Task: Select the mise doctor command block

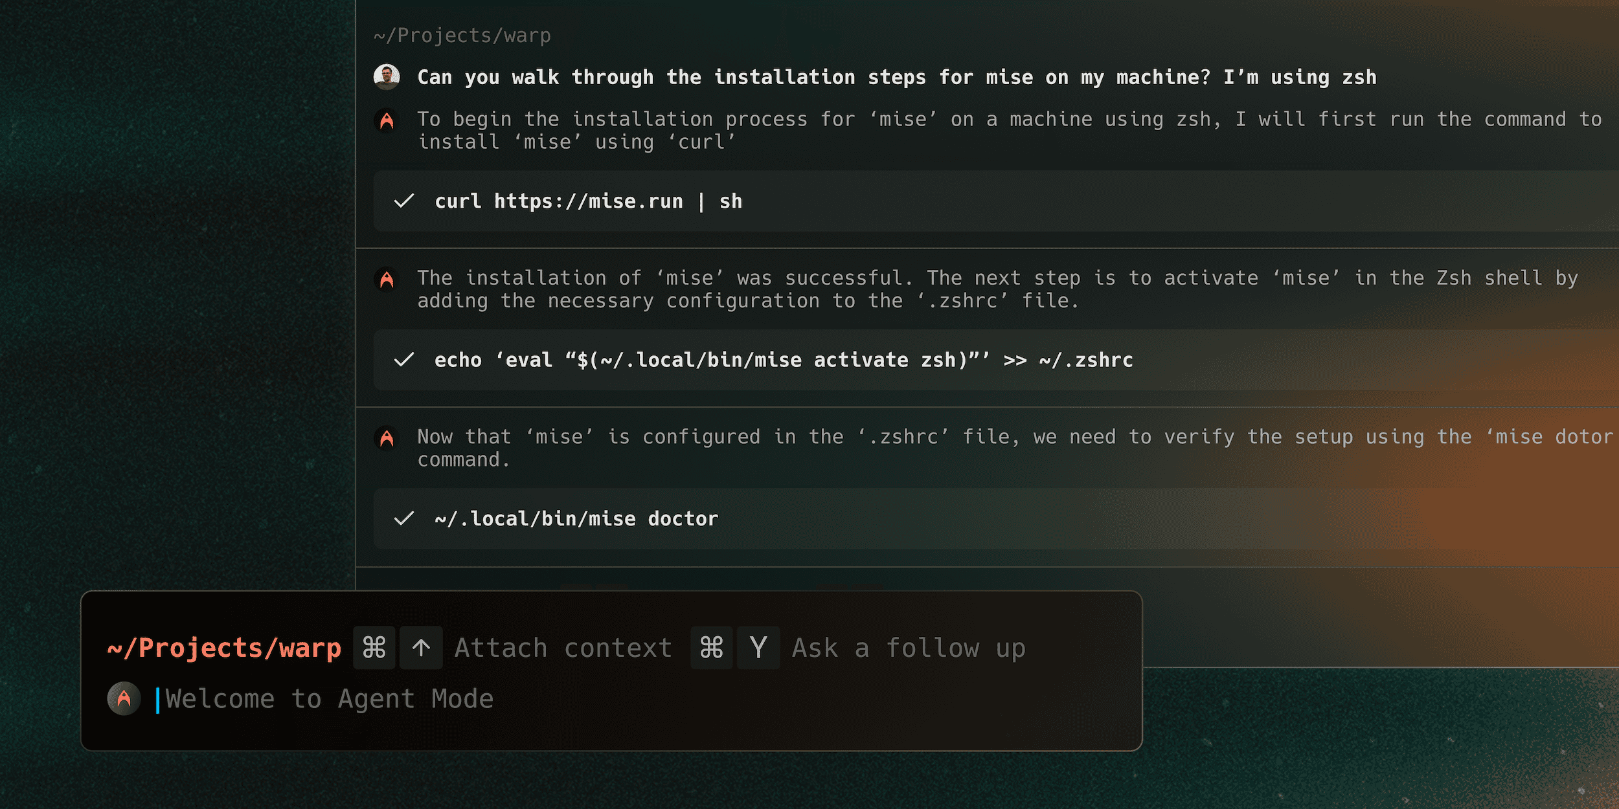Action: [x=576, y=518]
